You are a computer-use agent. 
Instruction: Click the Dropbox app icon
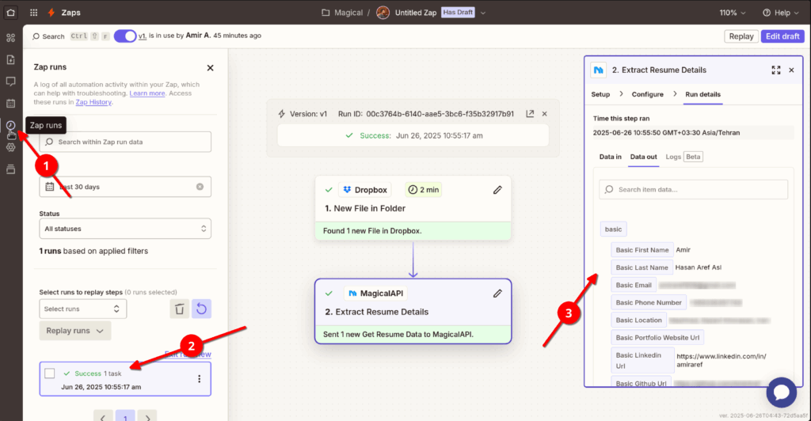coord(347,190)
